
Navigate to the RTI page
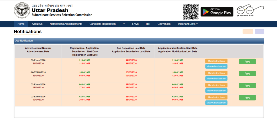(x=148, y=24)
